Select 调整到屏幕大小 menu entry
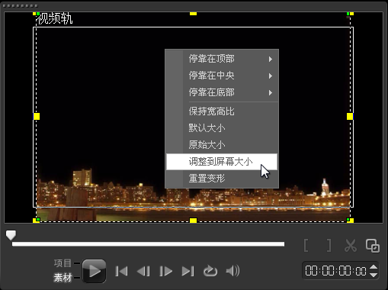The width and height of the screenshot is (388, 290). [222, 162]
